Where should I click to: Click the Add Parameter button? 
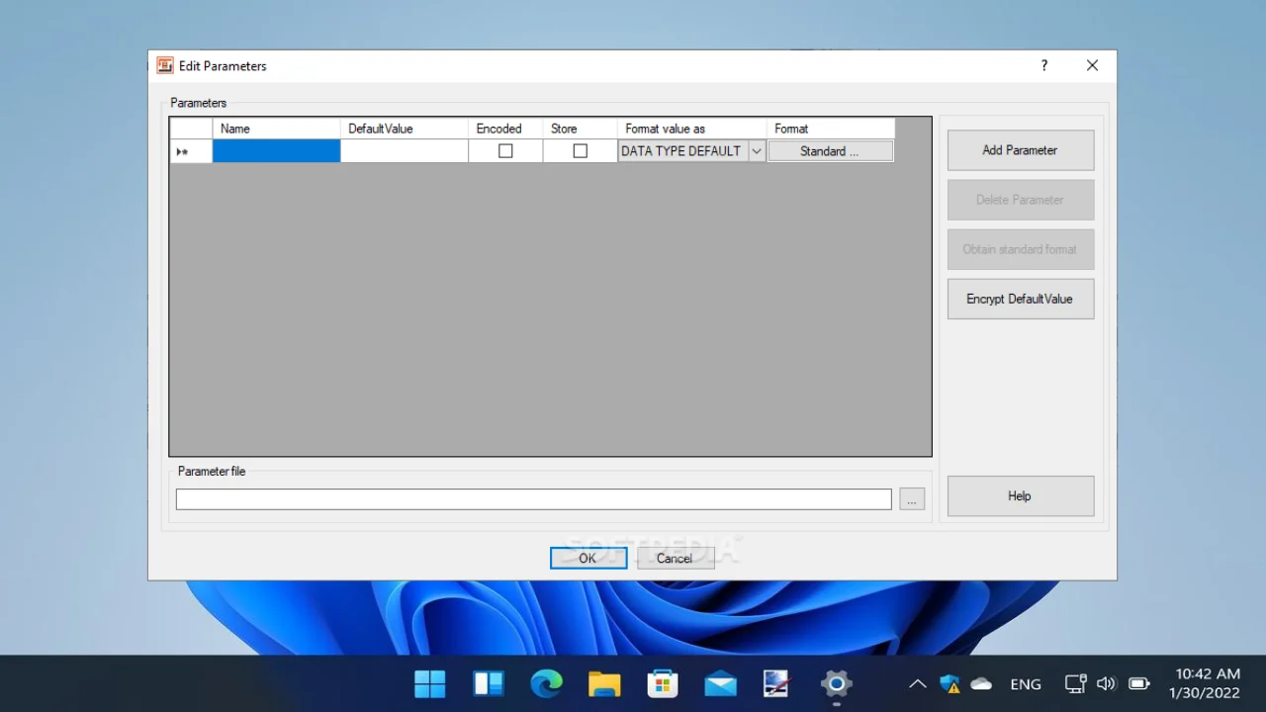click(1020, 150)
